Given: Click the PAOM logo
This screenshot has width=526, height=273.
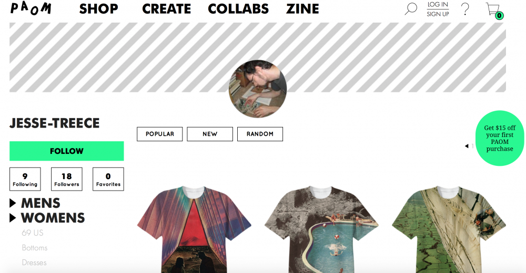Looking at the screenshot, I should (x=31, y=8).
